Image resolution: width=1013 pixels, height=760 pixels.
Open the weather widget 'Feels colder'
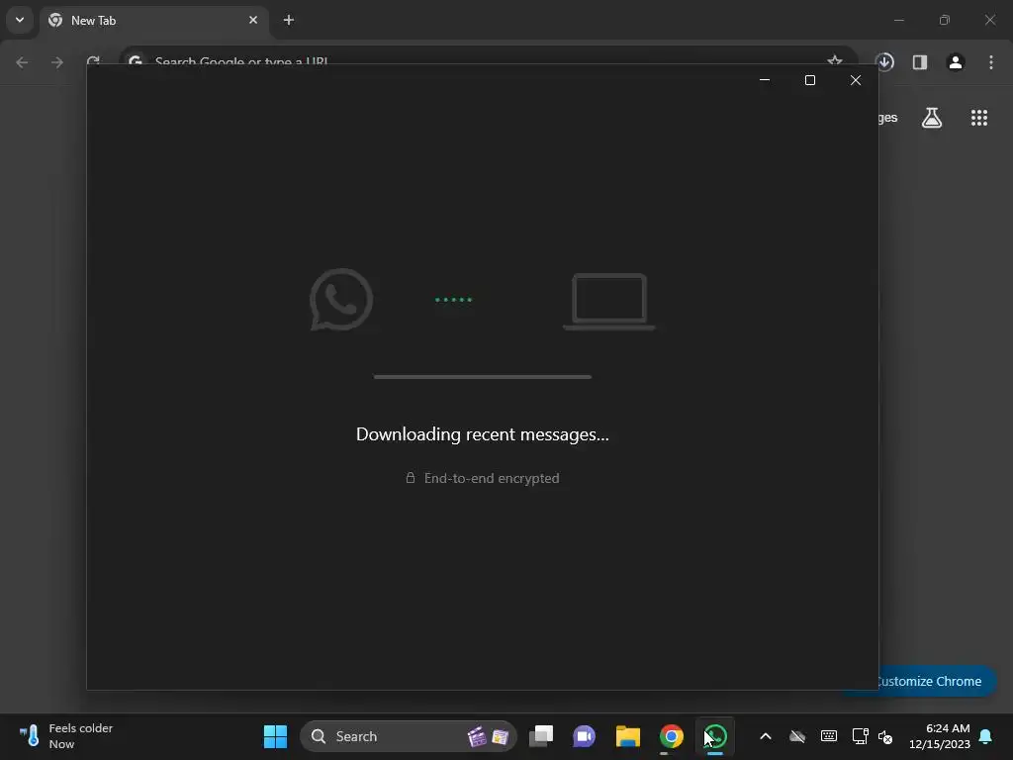tap(66, 736)
